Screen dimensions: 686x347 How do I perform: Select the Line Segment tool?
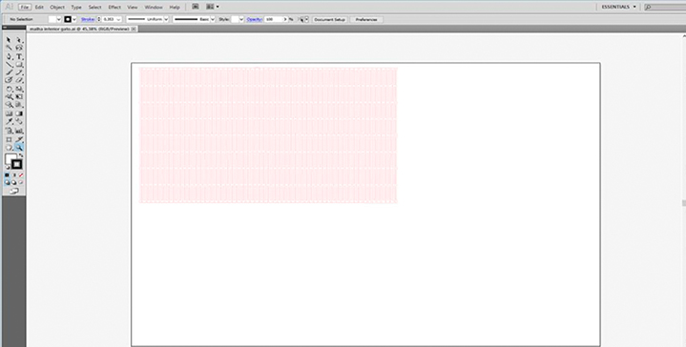(x=9, y=65)
